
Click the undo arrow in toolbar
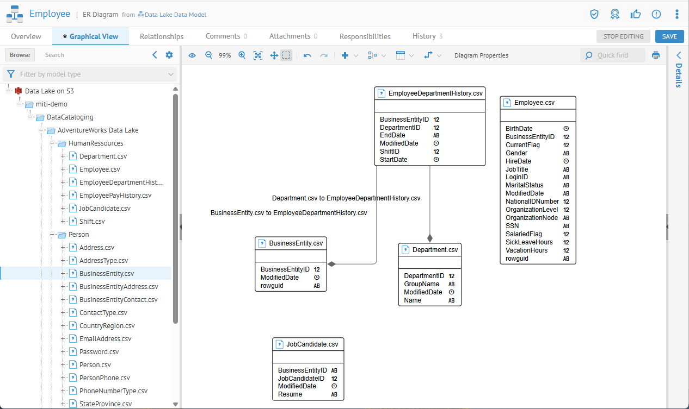coord(307,55)
